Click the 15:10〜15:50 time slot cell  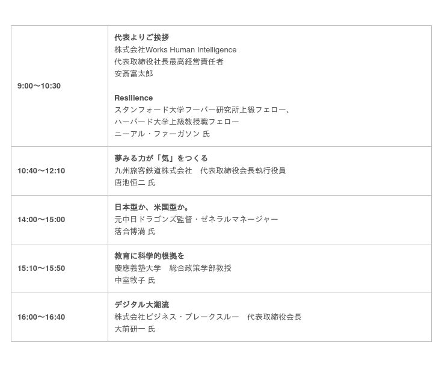point(41,268)
